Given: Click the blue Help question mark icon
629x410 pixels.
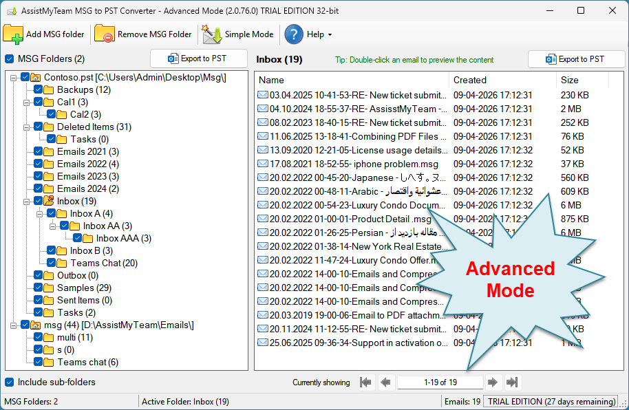Looking at the screenshot, I should tap(294, 34).
